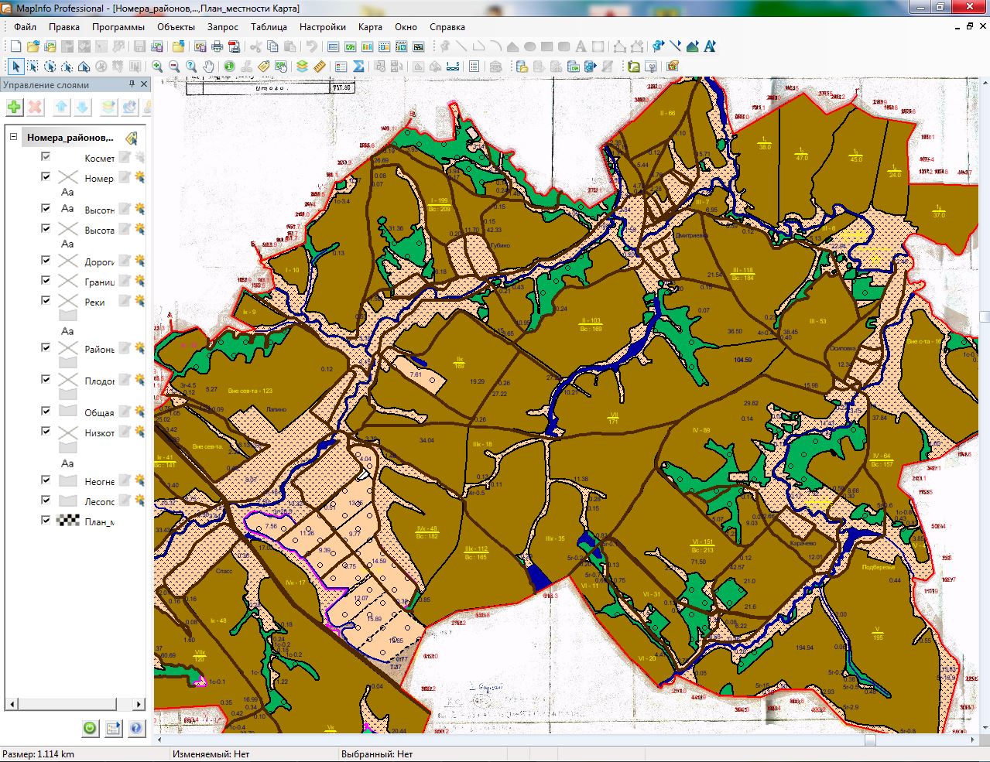Viewport: 990px width, 762px height.
Task: Click the Районы layer name
Action: click(99, 349)
